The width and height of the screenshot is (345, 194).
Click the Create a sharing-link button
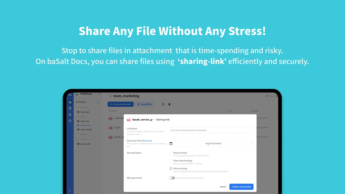[241, 187]
